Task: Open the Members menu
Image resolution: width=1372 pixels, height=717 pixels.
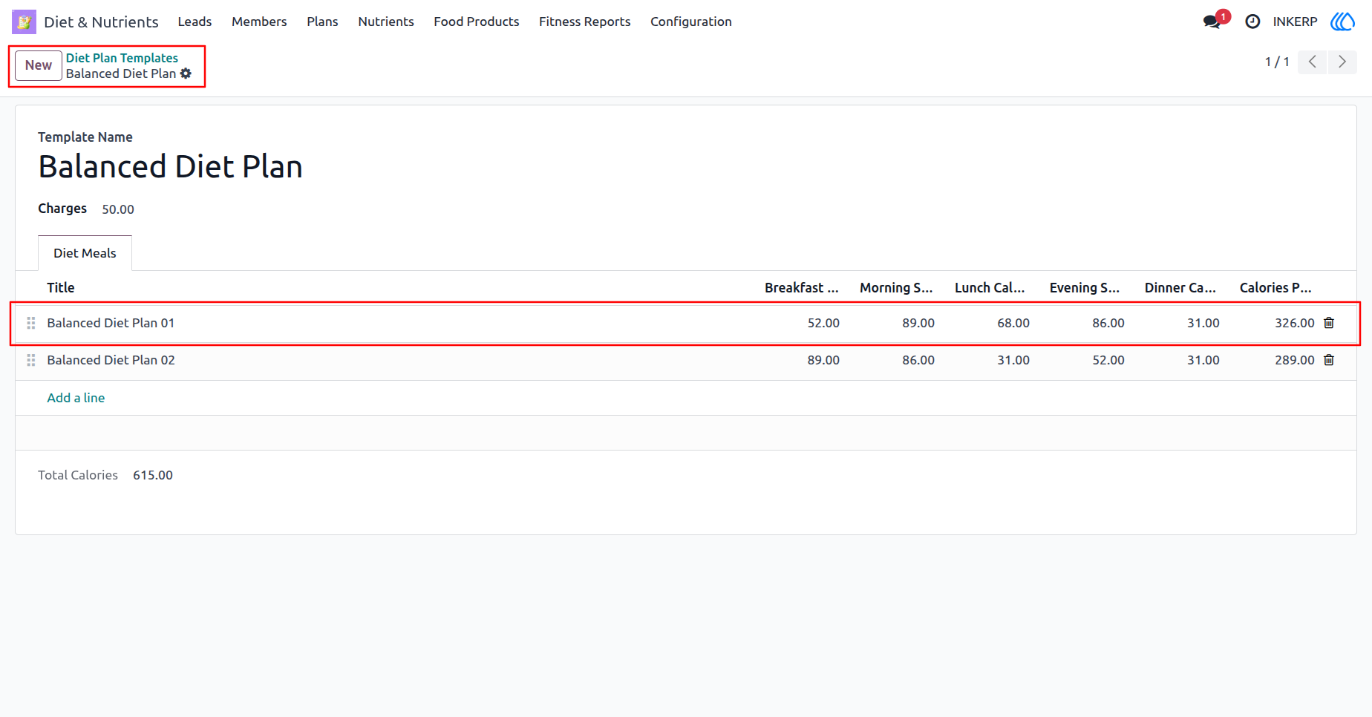Action: (259, 22)
